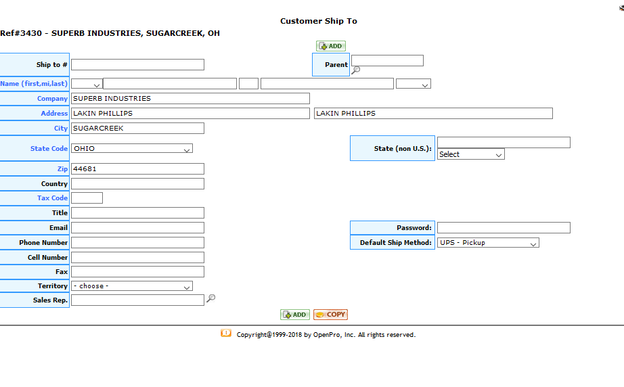Expand the Default Ship Method dropdown
The width and height of the screenshot is (624, 387).
click(488, 243)
